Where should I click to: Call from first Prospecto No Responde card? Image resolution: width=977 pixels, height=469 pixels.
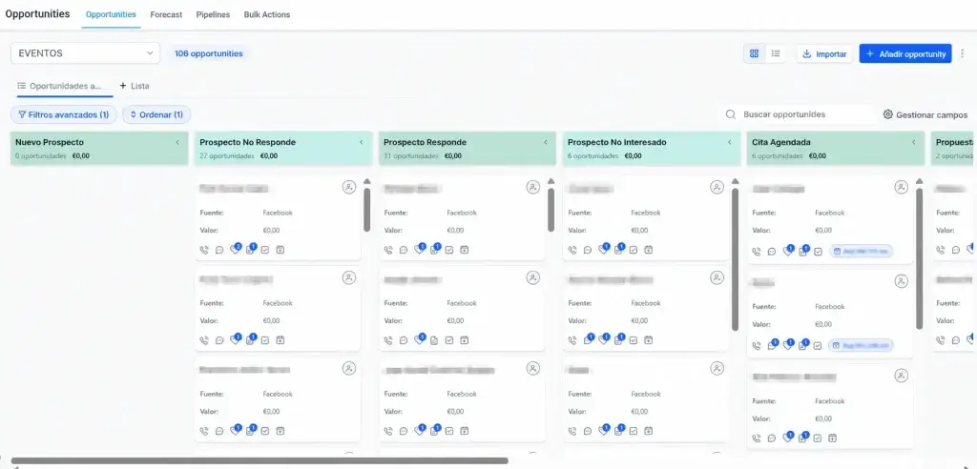click(x=204, y=250)
